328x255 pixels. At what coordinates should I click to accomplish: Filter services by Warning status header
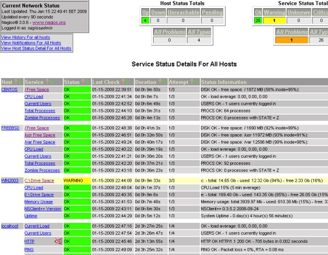click(x=274, y=13)
